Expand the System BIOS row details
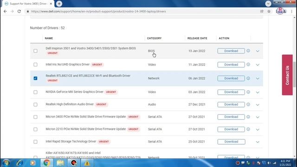297x167 pixels. point(258,51)
